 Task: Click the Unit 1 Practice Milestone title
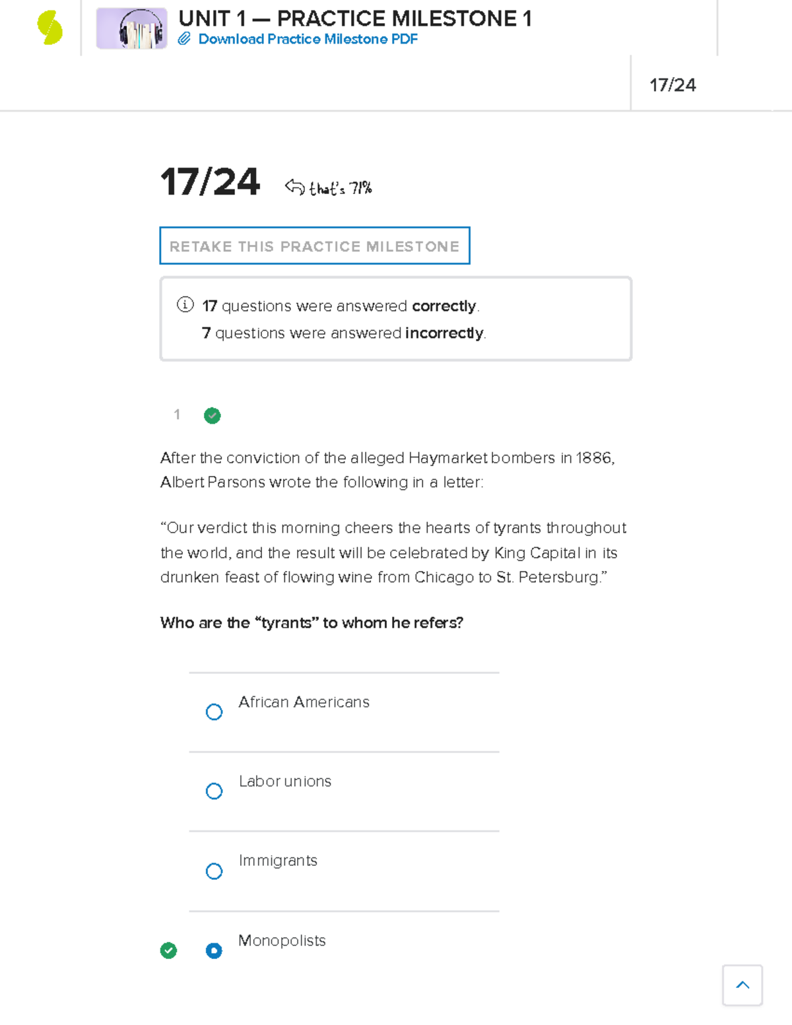[355, 18]
